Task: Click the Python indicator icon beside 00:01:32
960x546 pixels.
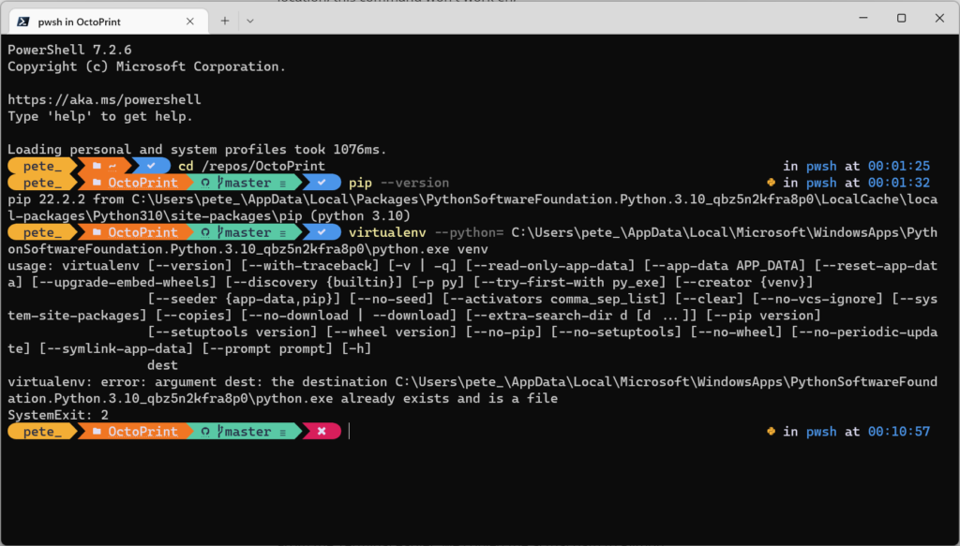Action: point(771,183)
